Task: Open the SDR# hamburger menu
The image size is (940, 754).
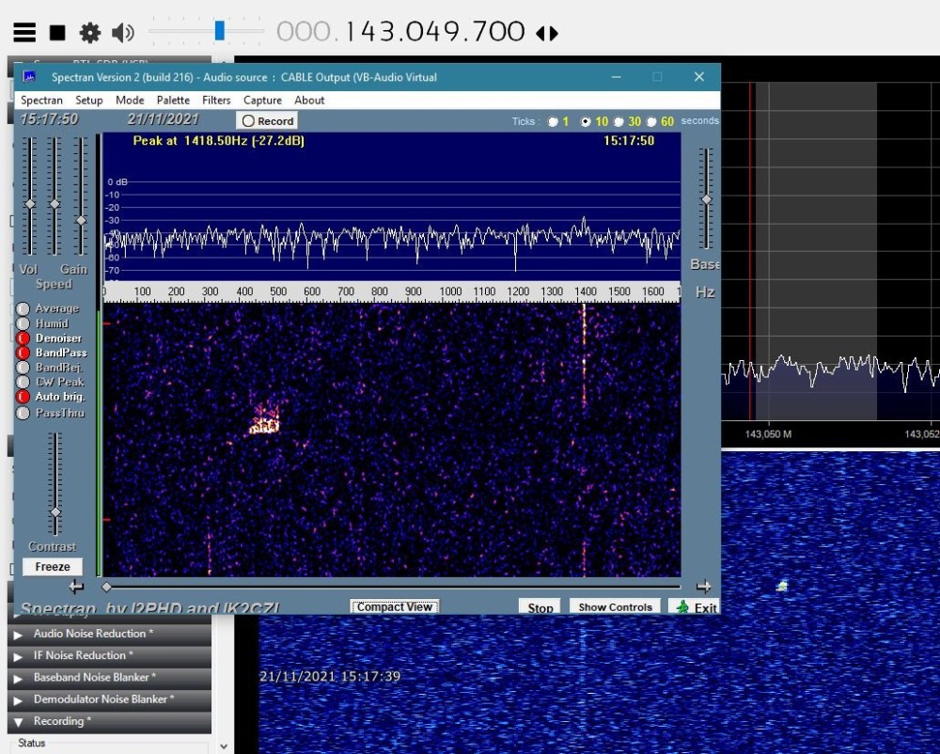Action: 24,33
